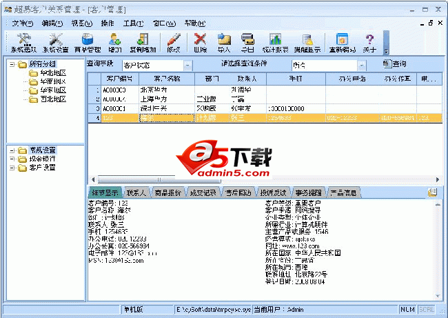
Task: Click 查询字段 input showing 客户状态
Action: pos(153,66)
